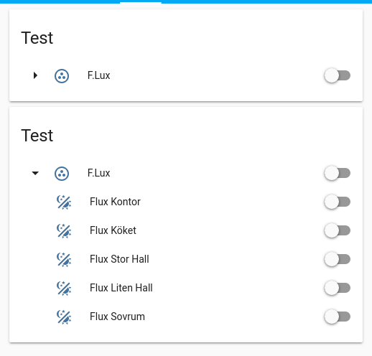Enable the Flux Kontor switch
Viewport: 372px width, 356px height.
click(x=338, y=202)
